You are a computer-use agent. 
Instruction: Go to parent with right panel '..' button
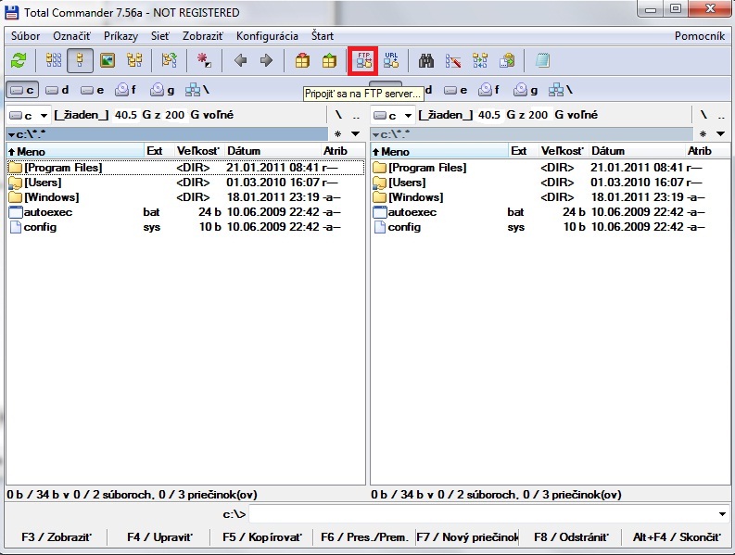720,115
